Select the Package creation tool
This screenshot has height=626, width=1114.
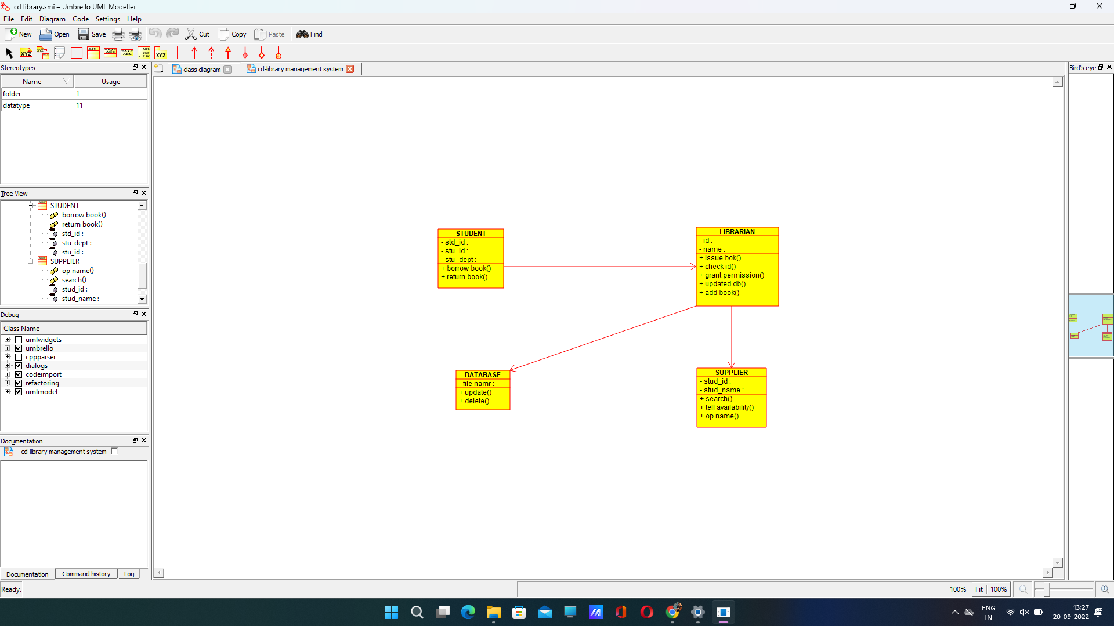point(161,53)
